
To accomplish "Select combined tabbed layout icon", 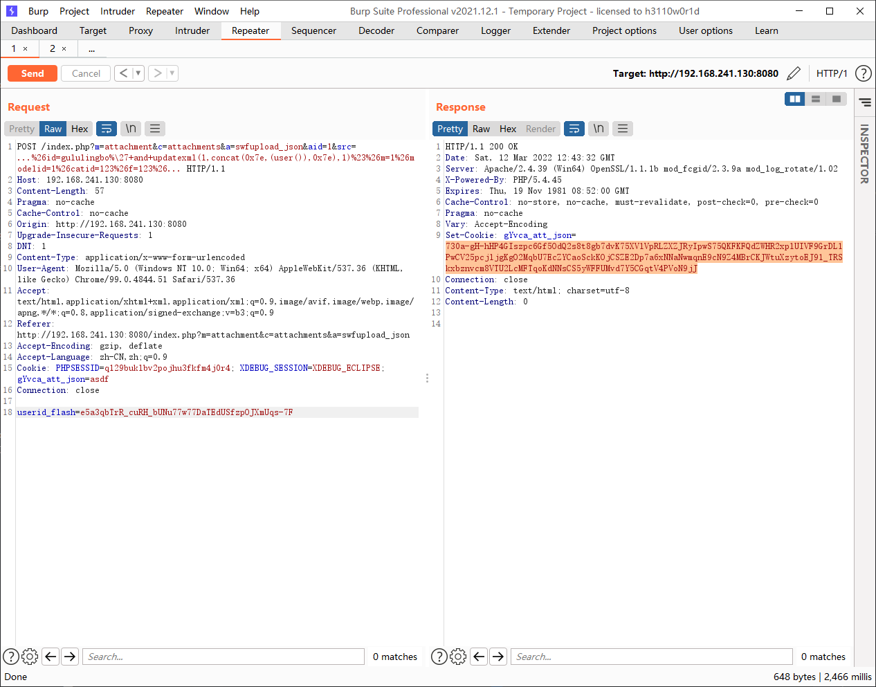I will click(x=837, y=99).
